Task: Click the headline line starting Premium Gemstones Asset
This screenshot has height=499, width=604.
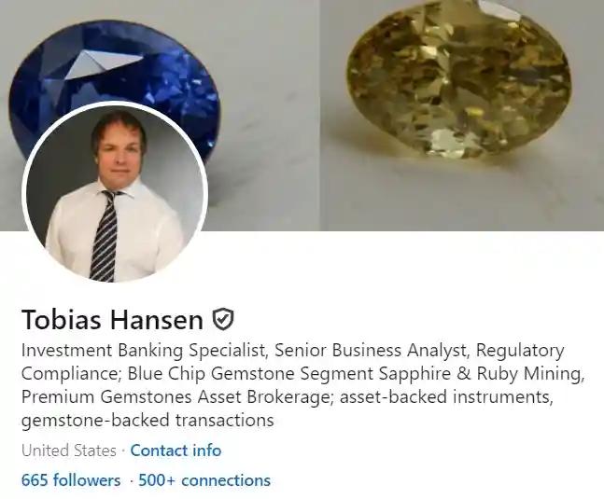Action: [x=288, y=396]
